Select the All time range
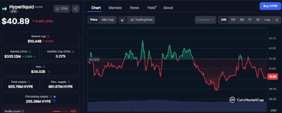Viewport: 282px width, 113px height. [258, 20]
